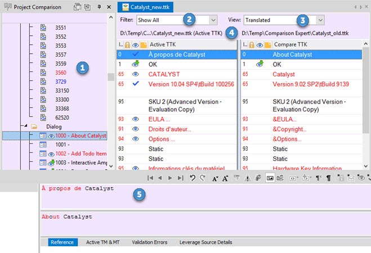Viewport: 371px width, 253px height.
Task: Click the tree scroll-down arrow
Action: coord(111,166)
